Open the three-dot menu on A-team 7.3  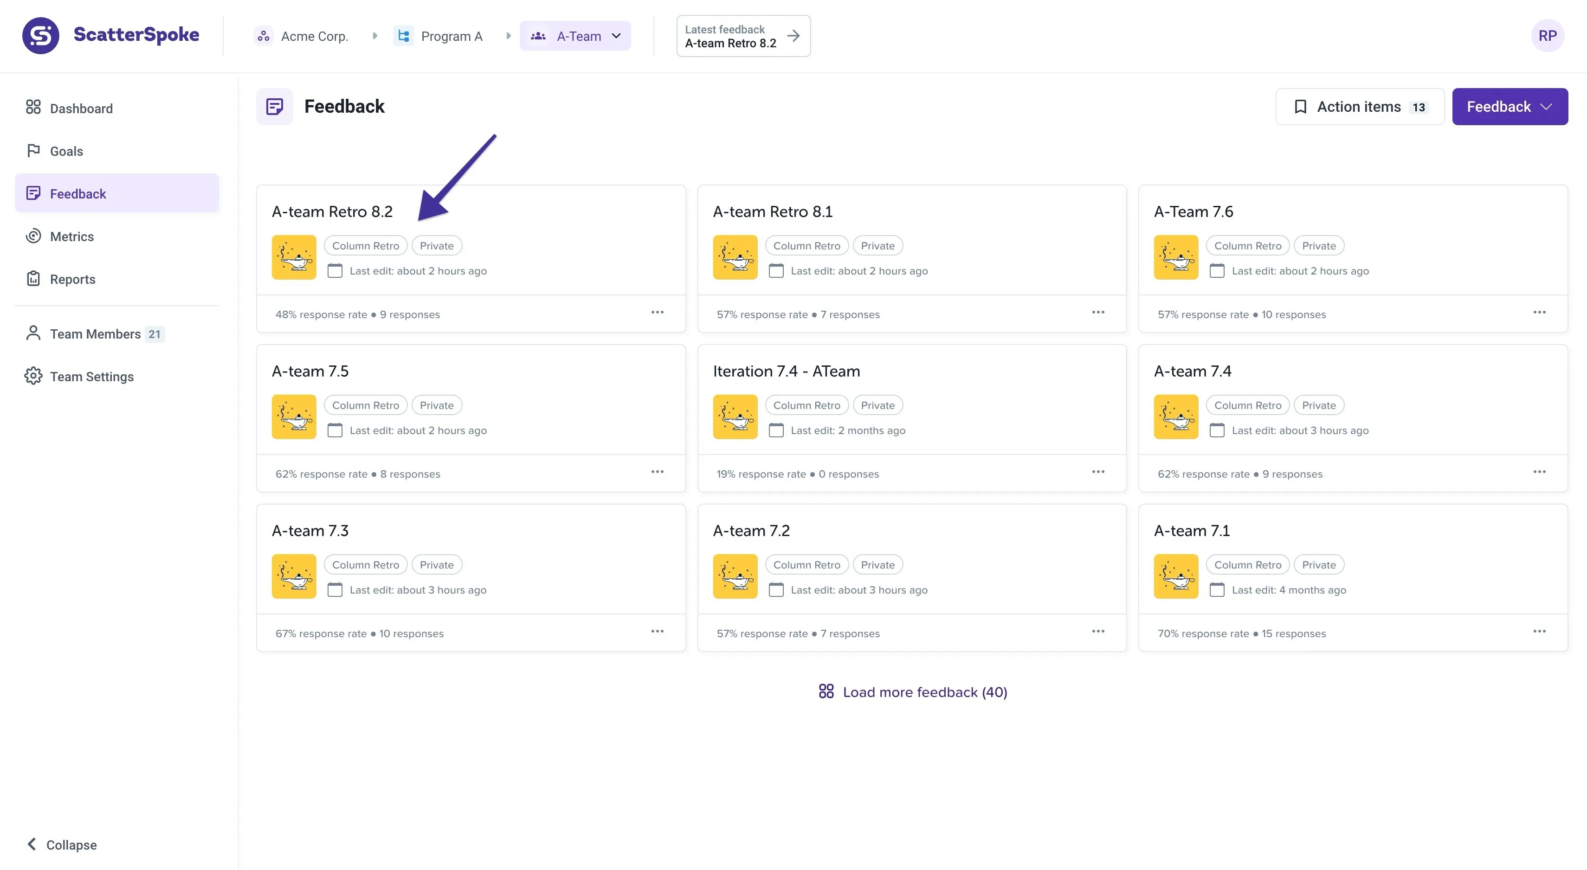658,631
